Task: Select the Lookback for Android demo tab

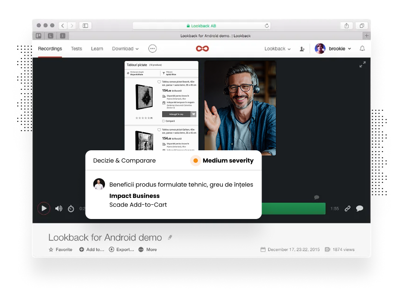Action: [216, 36]
